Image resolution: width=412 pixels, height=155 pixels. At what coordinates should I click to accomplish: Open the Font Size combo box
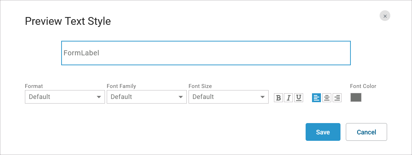(224, 97)
